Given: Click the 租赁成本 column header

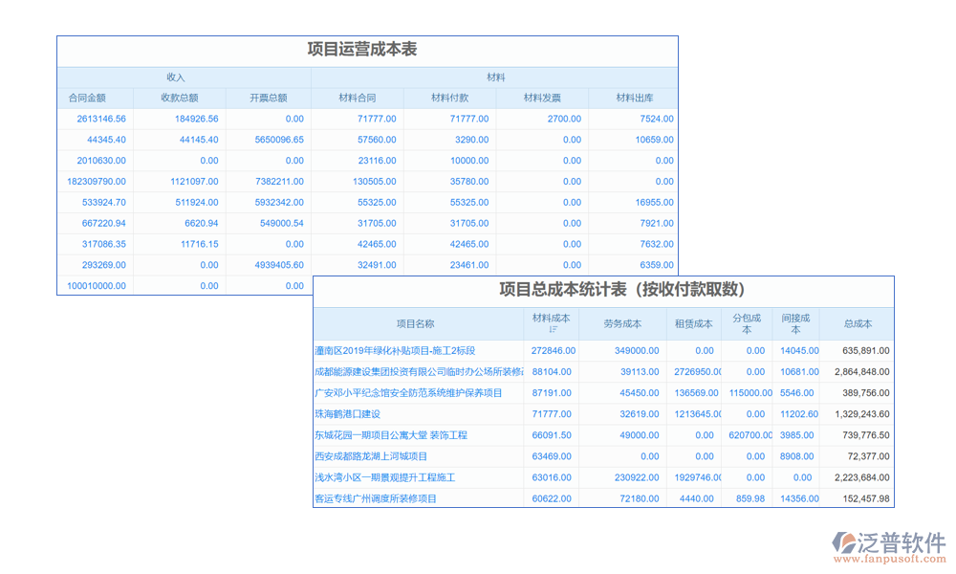Looking at the screenshot, I should (x=694, y=323).
